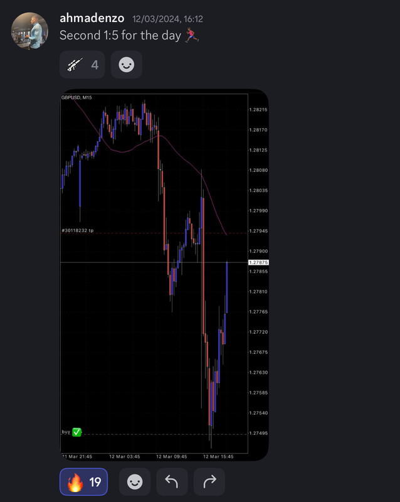Open ahmadenzo's profile avatar
The width and height of the screenshot is (400, 502).
click(29, 31)
